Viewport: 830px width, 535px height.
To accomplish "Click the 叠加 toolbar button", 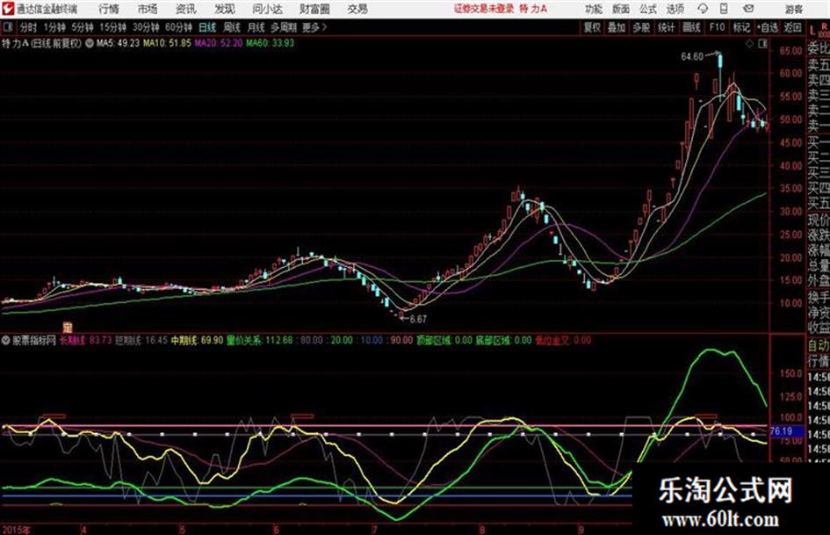I will tap(617, 27).
